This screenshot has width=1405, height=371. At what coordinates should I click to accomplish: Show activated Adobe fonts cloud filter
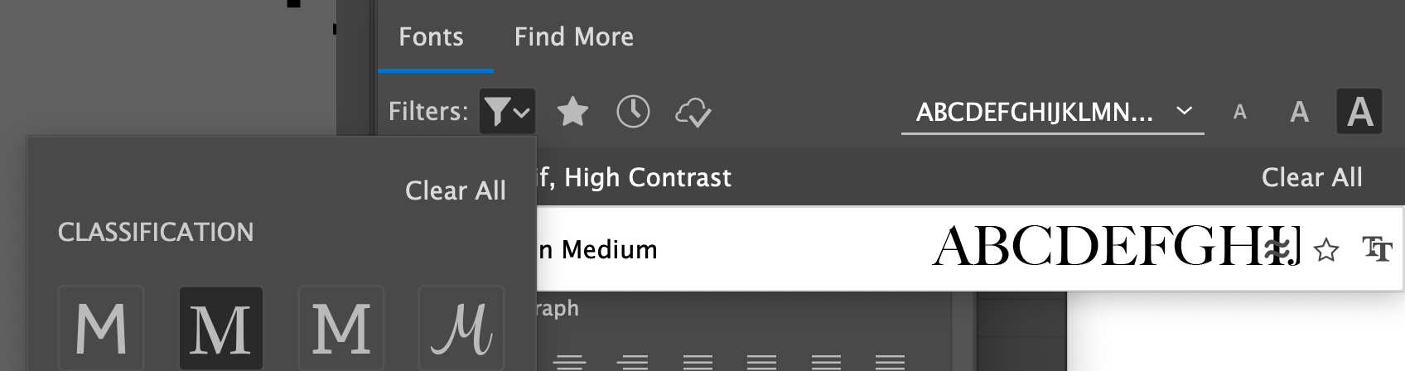coord(693,113)
